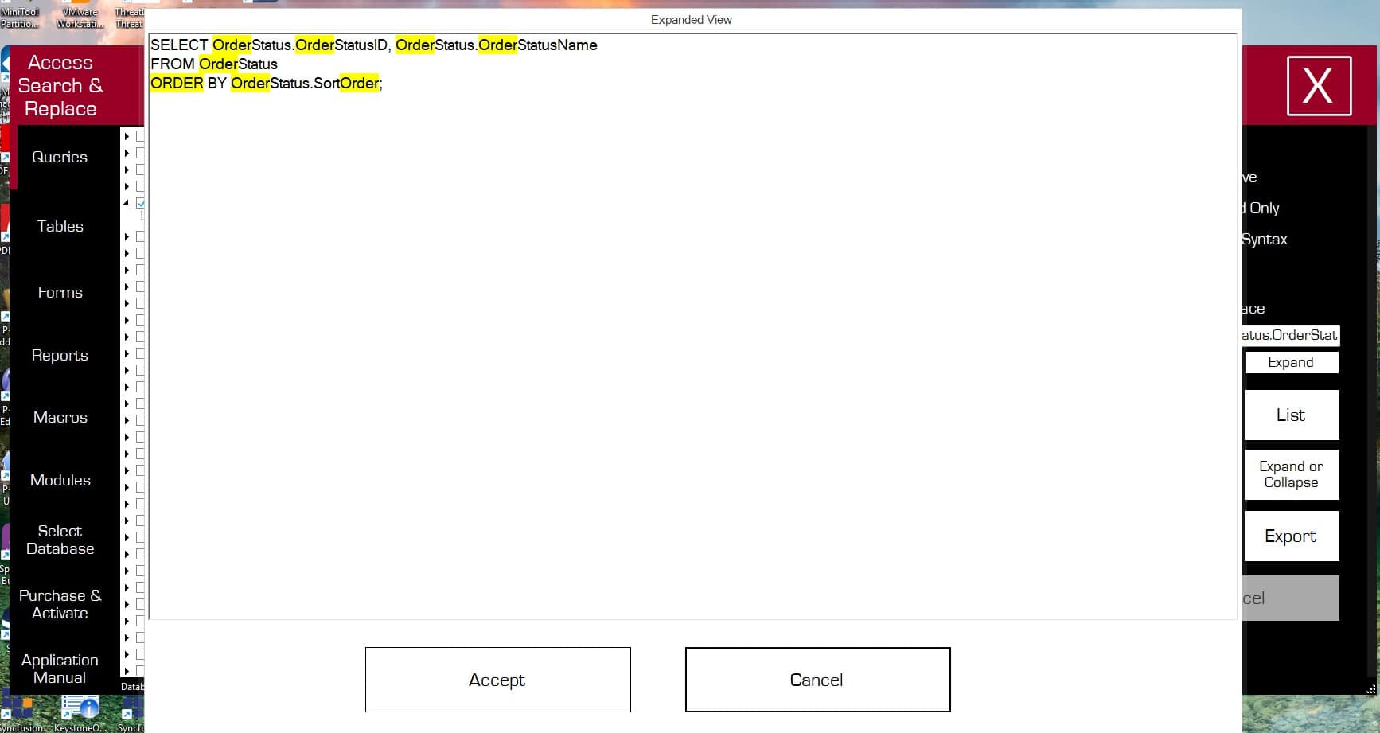The width and height of the screenshot is (1380, 733).
Task: Check the checkbox below the selected item
Action: point(140,236)
